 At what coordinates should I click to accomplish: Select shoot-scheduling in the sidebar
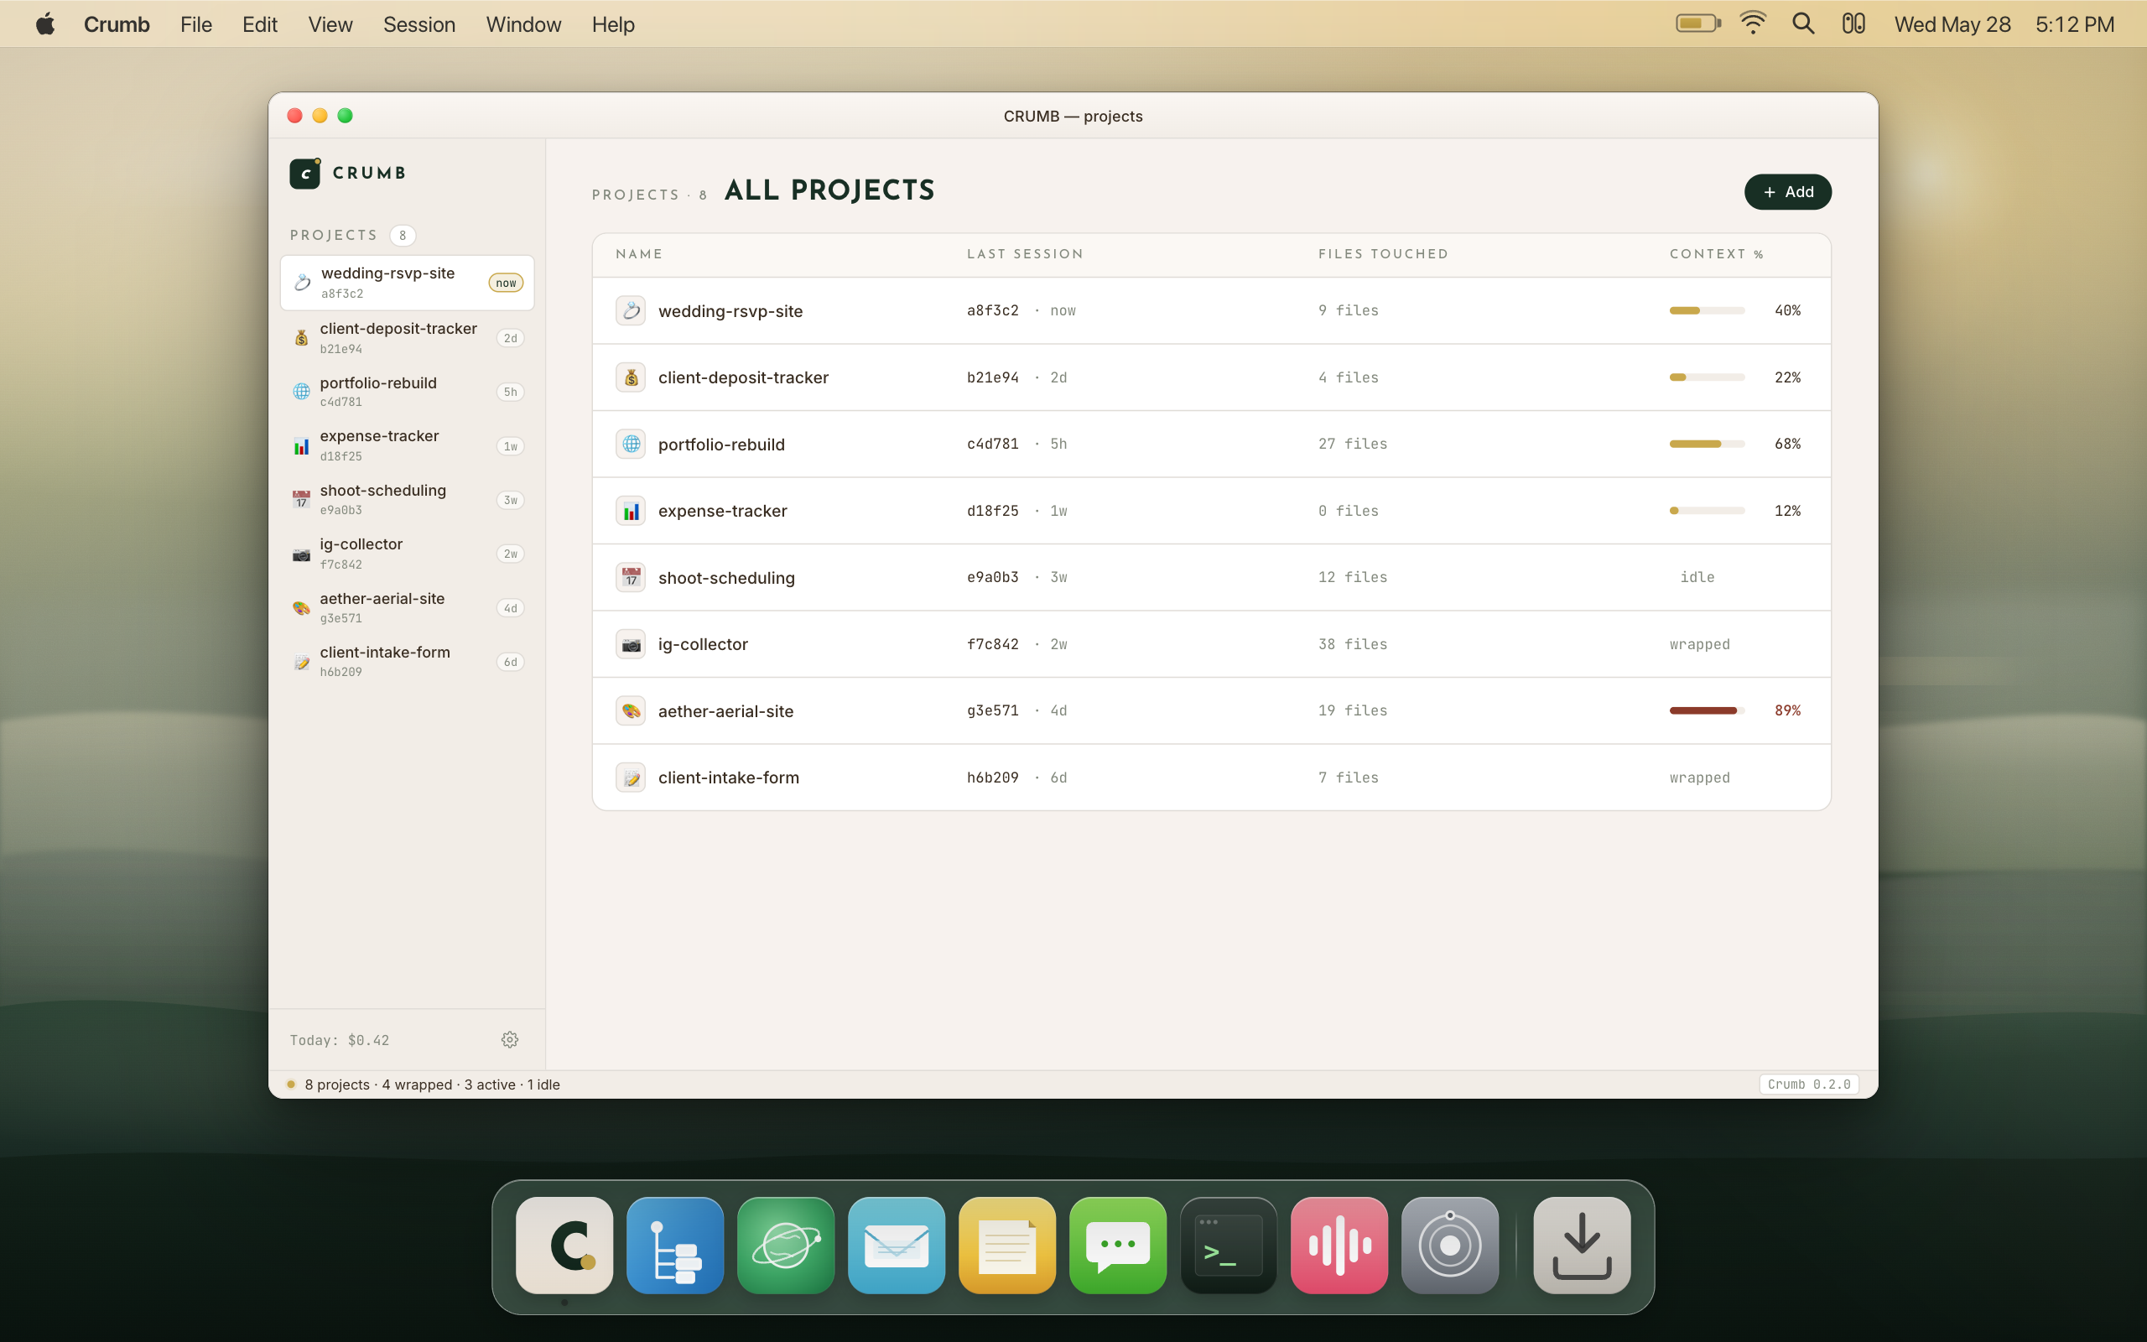coord(408,500)
